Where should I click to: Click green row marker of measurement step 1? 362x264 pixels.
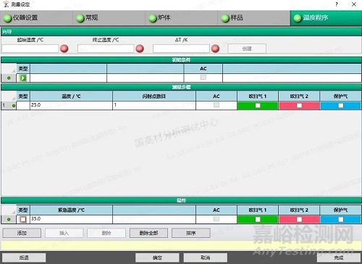(x=14, y=105)
